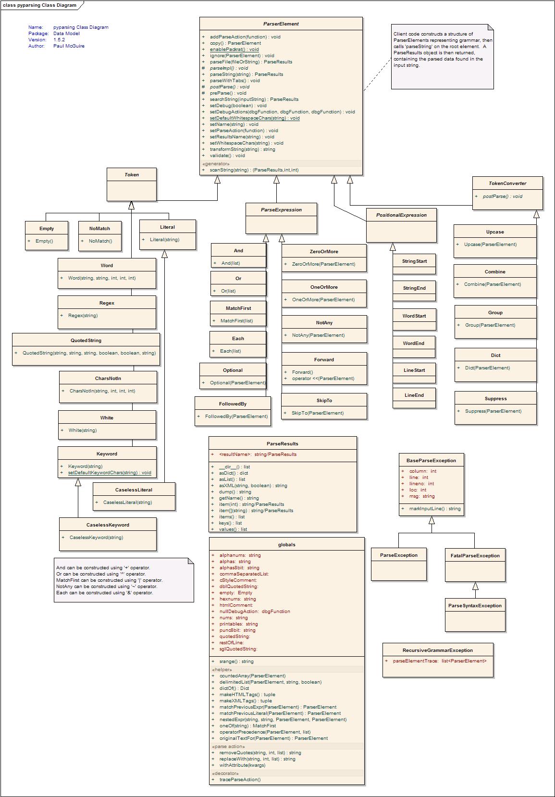Click the setDefaultKeywordChars method in Keyword
The height and width of the screenshot is (797, 555).
pyautogui.click(x=110, y=473)
